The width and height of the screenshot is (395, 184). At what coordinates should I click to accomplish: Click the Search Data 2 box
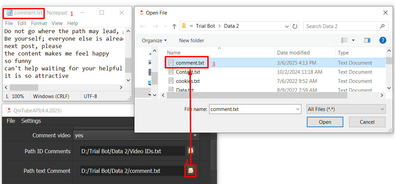(346, 26)
